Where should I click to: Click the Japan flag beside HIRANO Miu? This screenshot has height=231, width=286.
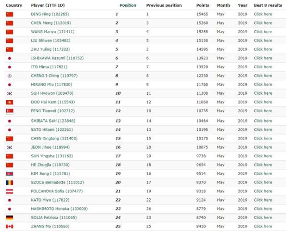tap(10, 85)
